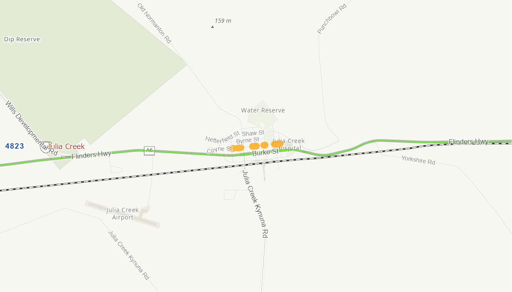This screenshot has height=292, width=512.
Task: Select the Julia Creek Hospital label
Action: pyautogui.click(x=288, y=144)
